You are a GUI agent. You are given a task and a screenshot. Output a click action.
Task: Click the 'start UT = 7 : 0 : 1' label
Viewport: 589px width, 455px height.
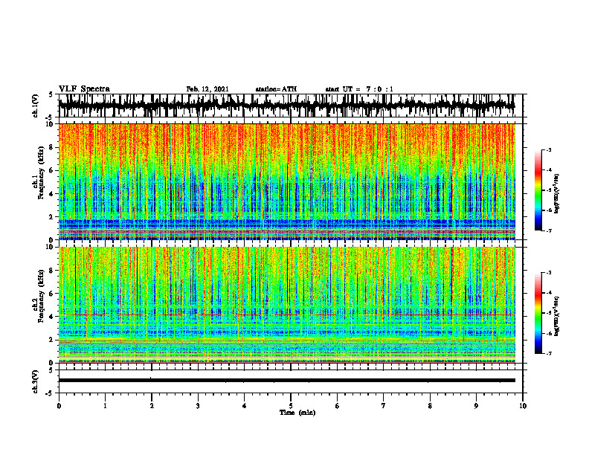tap(359, 89)
